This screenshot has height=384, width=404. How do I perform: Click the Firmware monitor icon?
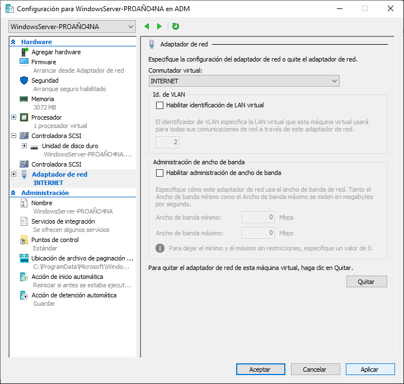[x=24, y=62]
